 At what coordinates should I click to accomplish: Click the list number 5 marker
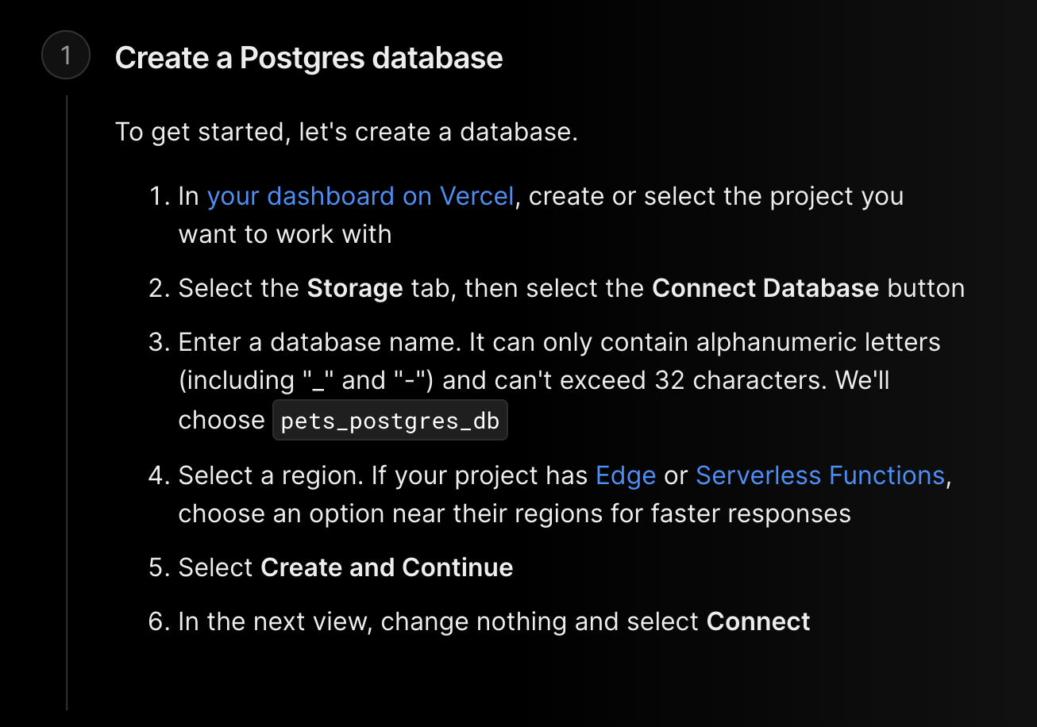pyautogui.click(x=160, y=567)
